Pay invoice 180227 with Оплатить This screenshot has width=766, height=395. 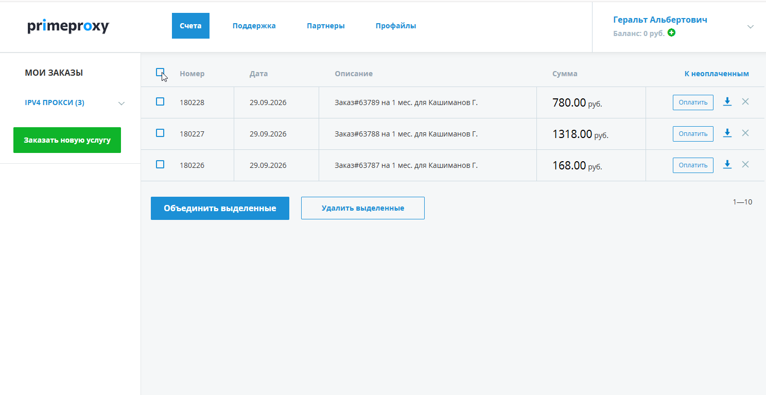693,134
